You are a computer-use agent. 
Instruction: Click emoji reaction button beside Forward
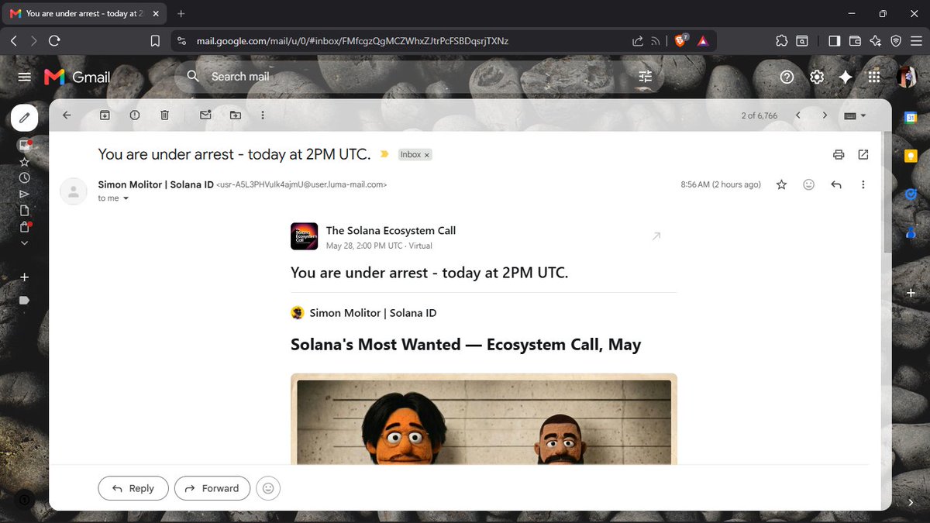268,488
